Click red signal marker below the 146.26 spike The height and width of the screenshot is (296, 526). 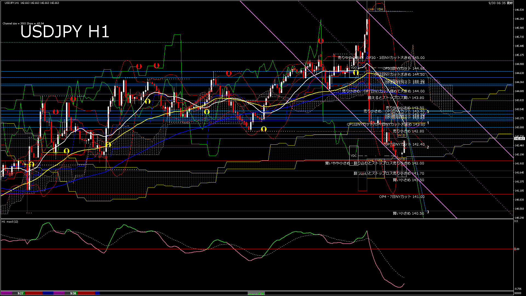[321, 41]
